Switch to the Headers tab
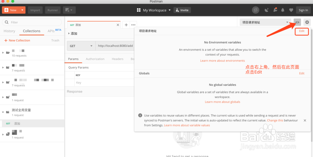The height and width of the screenshot is (157, 313). point(117,59)
